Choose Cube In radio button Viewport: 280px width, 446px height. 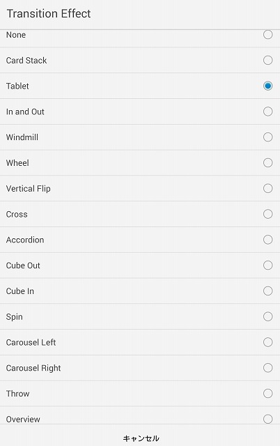267,291
